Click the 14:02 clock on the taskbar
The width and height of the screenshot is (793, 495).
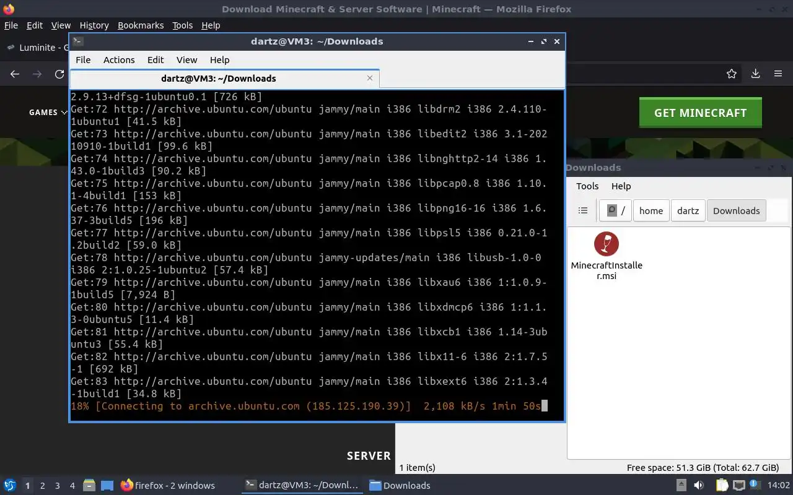click(778, 486)
